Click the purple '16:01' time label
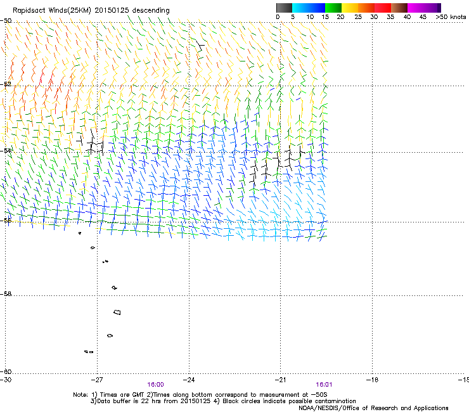The height and width of the screenshot is (412, 469). pyautogui.click(x=324, y=385)
